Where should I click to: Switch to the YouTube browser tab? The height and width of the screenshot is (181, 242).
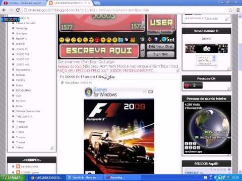tap(24, 3)
